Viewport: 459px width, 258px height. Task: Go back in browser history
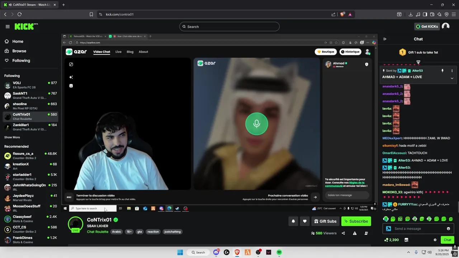[5, 14]
